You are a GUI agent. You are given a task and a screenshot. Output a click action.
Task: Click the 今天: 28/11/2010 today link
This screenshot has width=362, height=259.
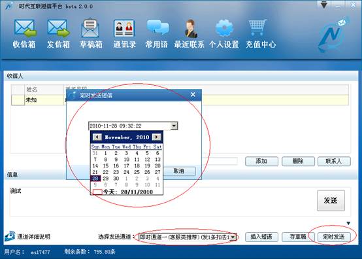point(127,192)
